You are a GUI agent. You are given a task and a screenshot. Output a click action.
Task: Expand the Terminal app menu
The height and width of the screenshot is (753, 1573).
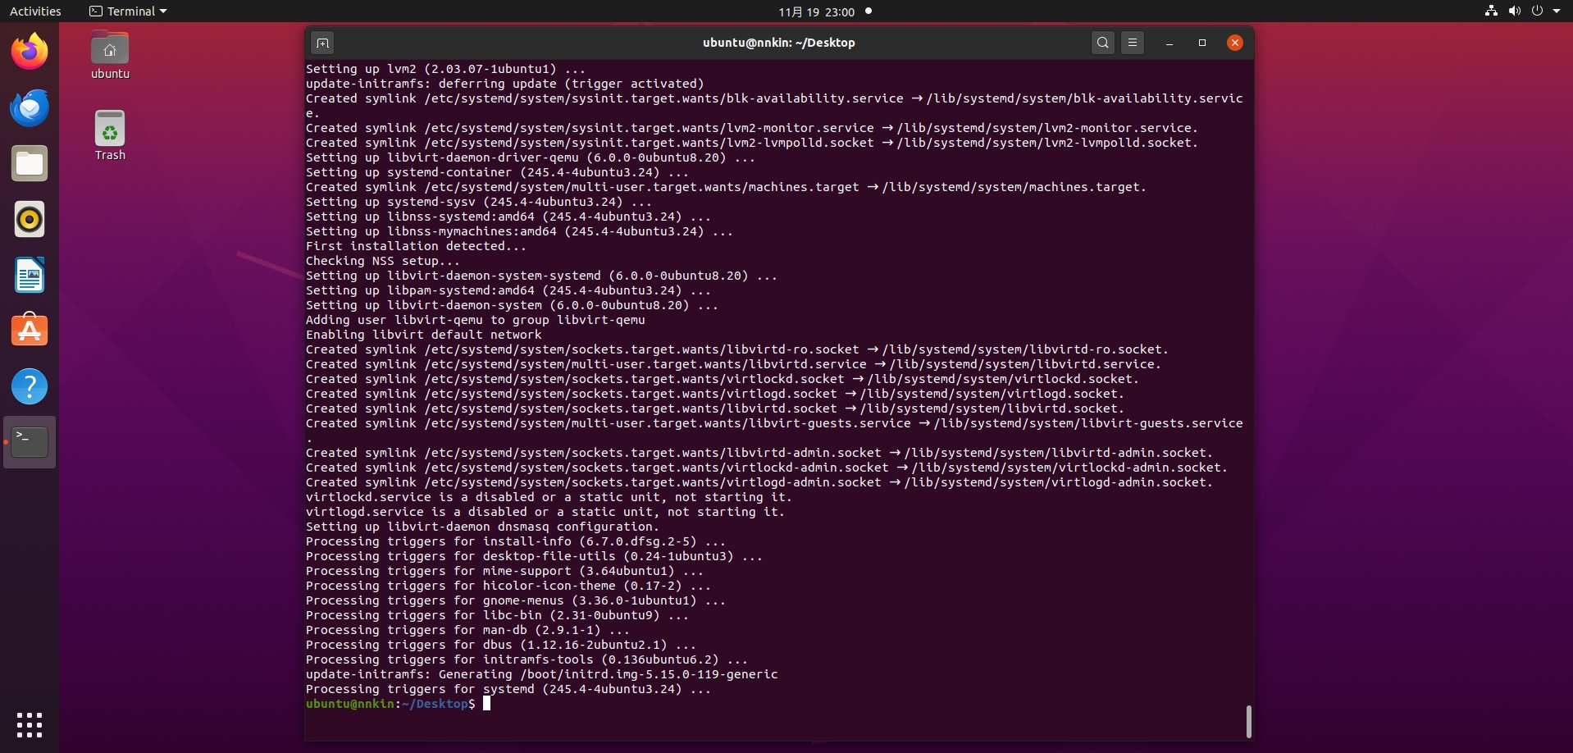(128, 11)
